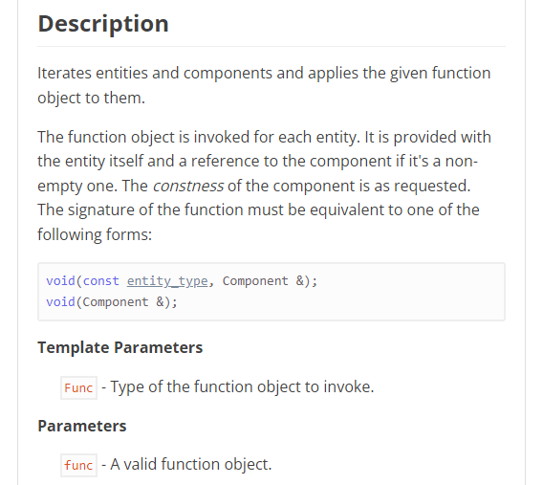Screen dimensions: 543x485
Task: Click "Type of the function object to invoke"
Action: coord(242,386)
